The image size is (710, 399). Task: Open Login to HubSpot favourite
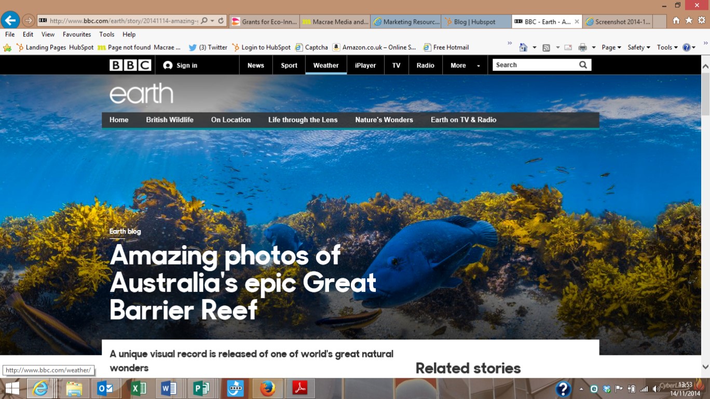261,47
